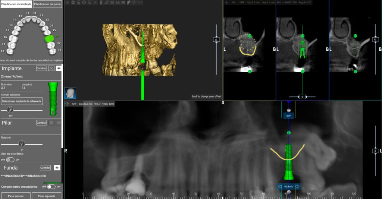
Task: Toggle the Funda visibility eye
Action: (x=57, y=168)
